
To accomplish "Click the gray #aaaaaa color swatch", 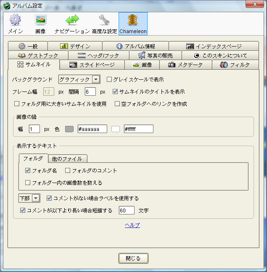I will click(69, 129).
